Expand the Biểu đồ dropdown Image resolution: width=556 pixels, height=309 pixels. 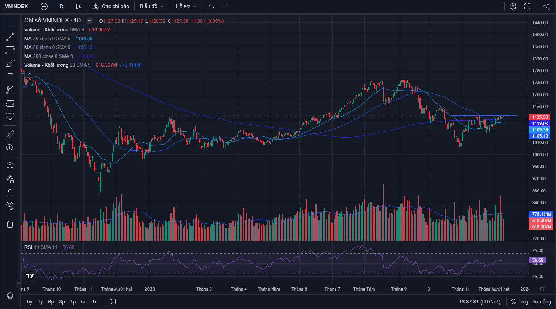[152, 6]
